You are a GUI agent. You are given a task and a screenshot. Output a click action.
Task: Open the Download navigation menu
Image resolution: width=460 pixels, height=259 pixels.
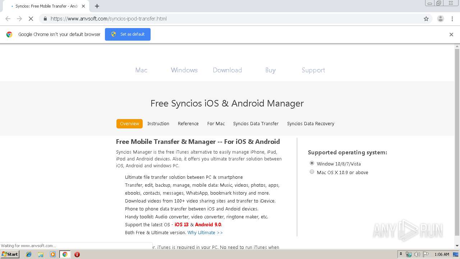pyautogui.click(x=227, y=70)
